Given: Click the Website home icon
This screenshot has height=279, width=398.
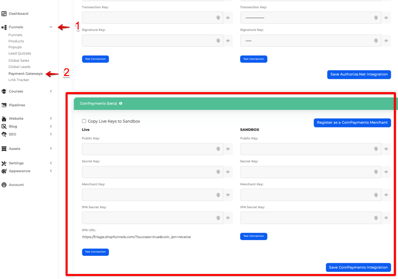Looking at the screenshot, I should pos(4,119).
